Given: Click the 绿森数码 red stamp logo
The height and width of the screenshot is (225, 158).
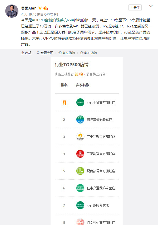Looking at the screenshot, I should pos(80,222).
